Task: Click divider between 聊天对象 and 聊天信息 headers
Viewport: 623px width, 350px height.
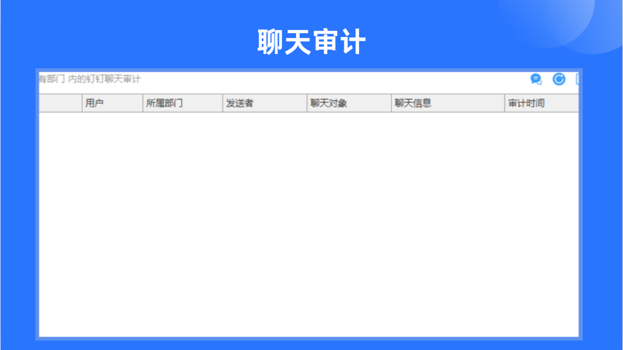Action: coord(391,103)
